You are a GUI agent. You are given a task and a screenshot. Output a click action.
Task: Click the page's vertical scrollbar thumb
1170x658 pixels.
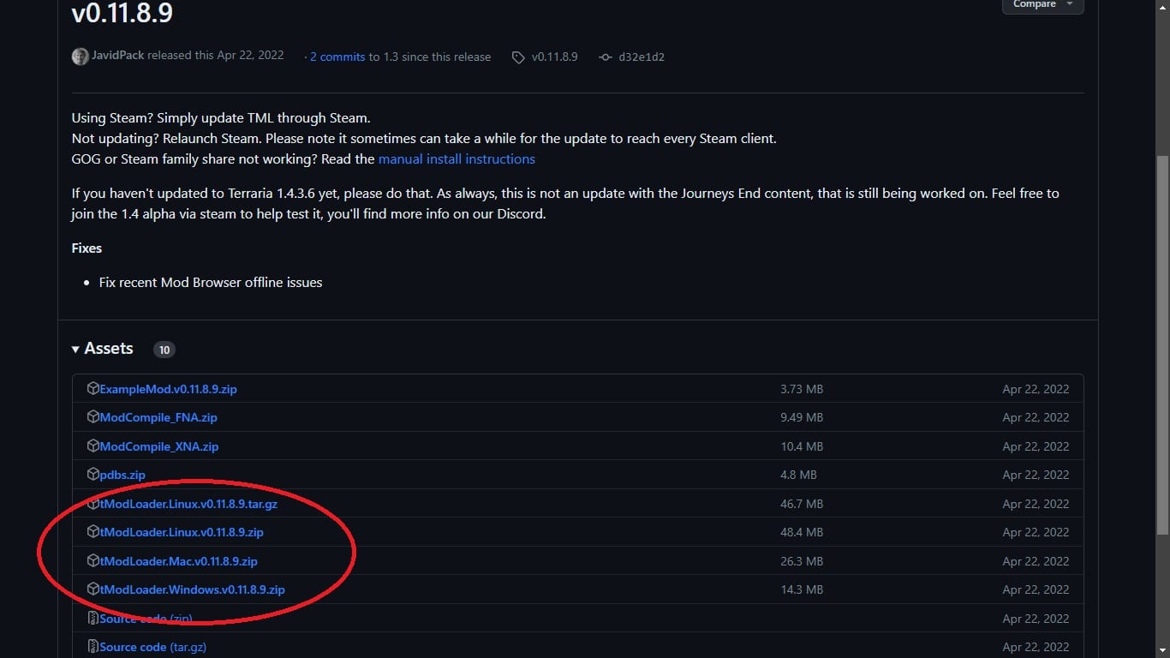tap(1162, 345)
